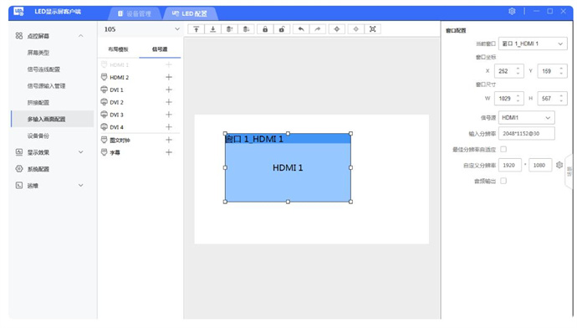Viewport: 577px width, 328px height.
Task: Open 系统配置 in the sidebar
Action: coord(38,169)
